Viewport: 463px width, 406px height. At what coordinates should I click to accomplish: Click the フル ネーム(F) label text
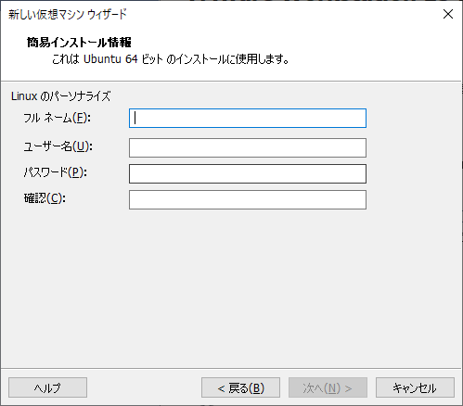click(x=57, y=118)
